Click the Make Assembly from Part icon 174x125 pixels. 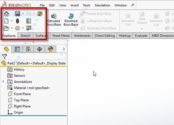point(40,14)
